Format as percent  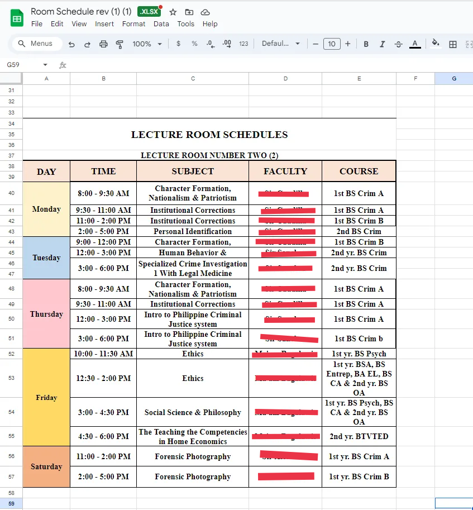[194, 44]
